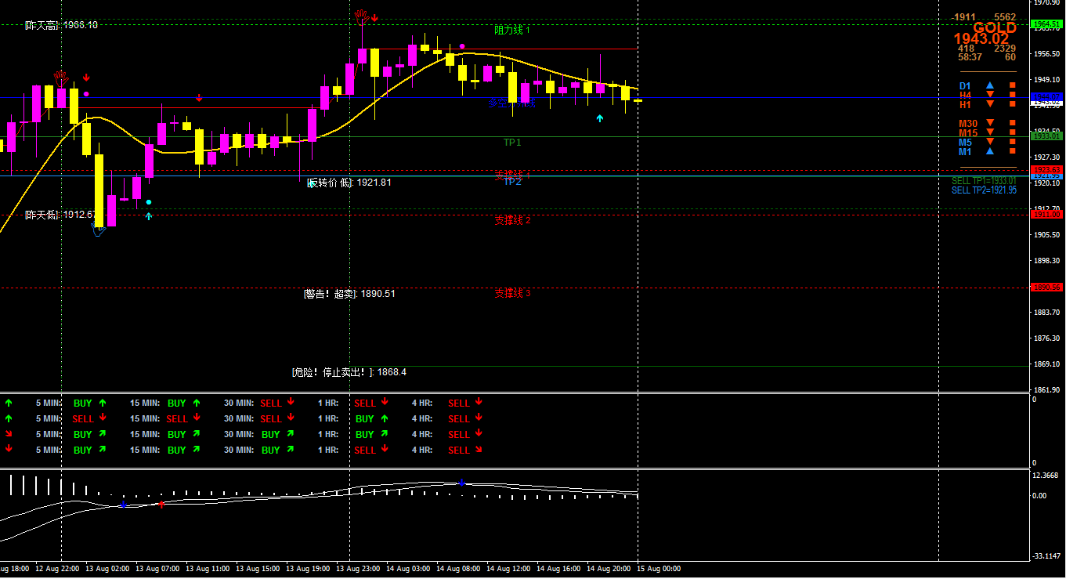1066x579 pixels.
Task: Click the M5 timeframe label
Action: pyautogui.click(x=965, y=142)
